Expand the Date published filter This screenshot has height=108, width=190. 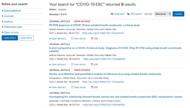coord(11,11)
